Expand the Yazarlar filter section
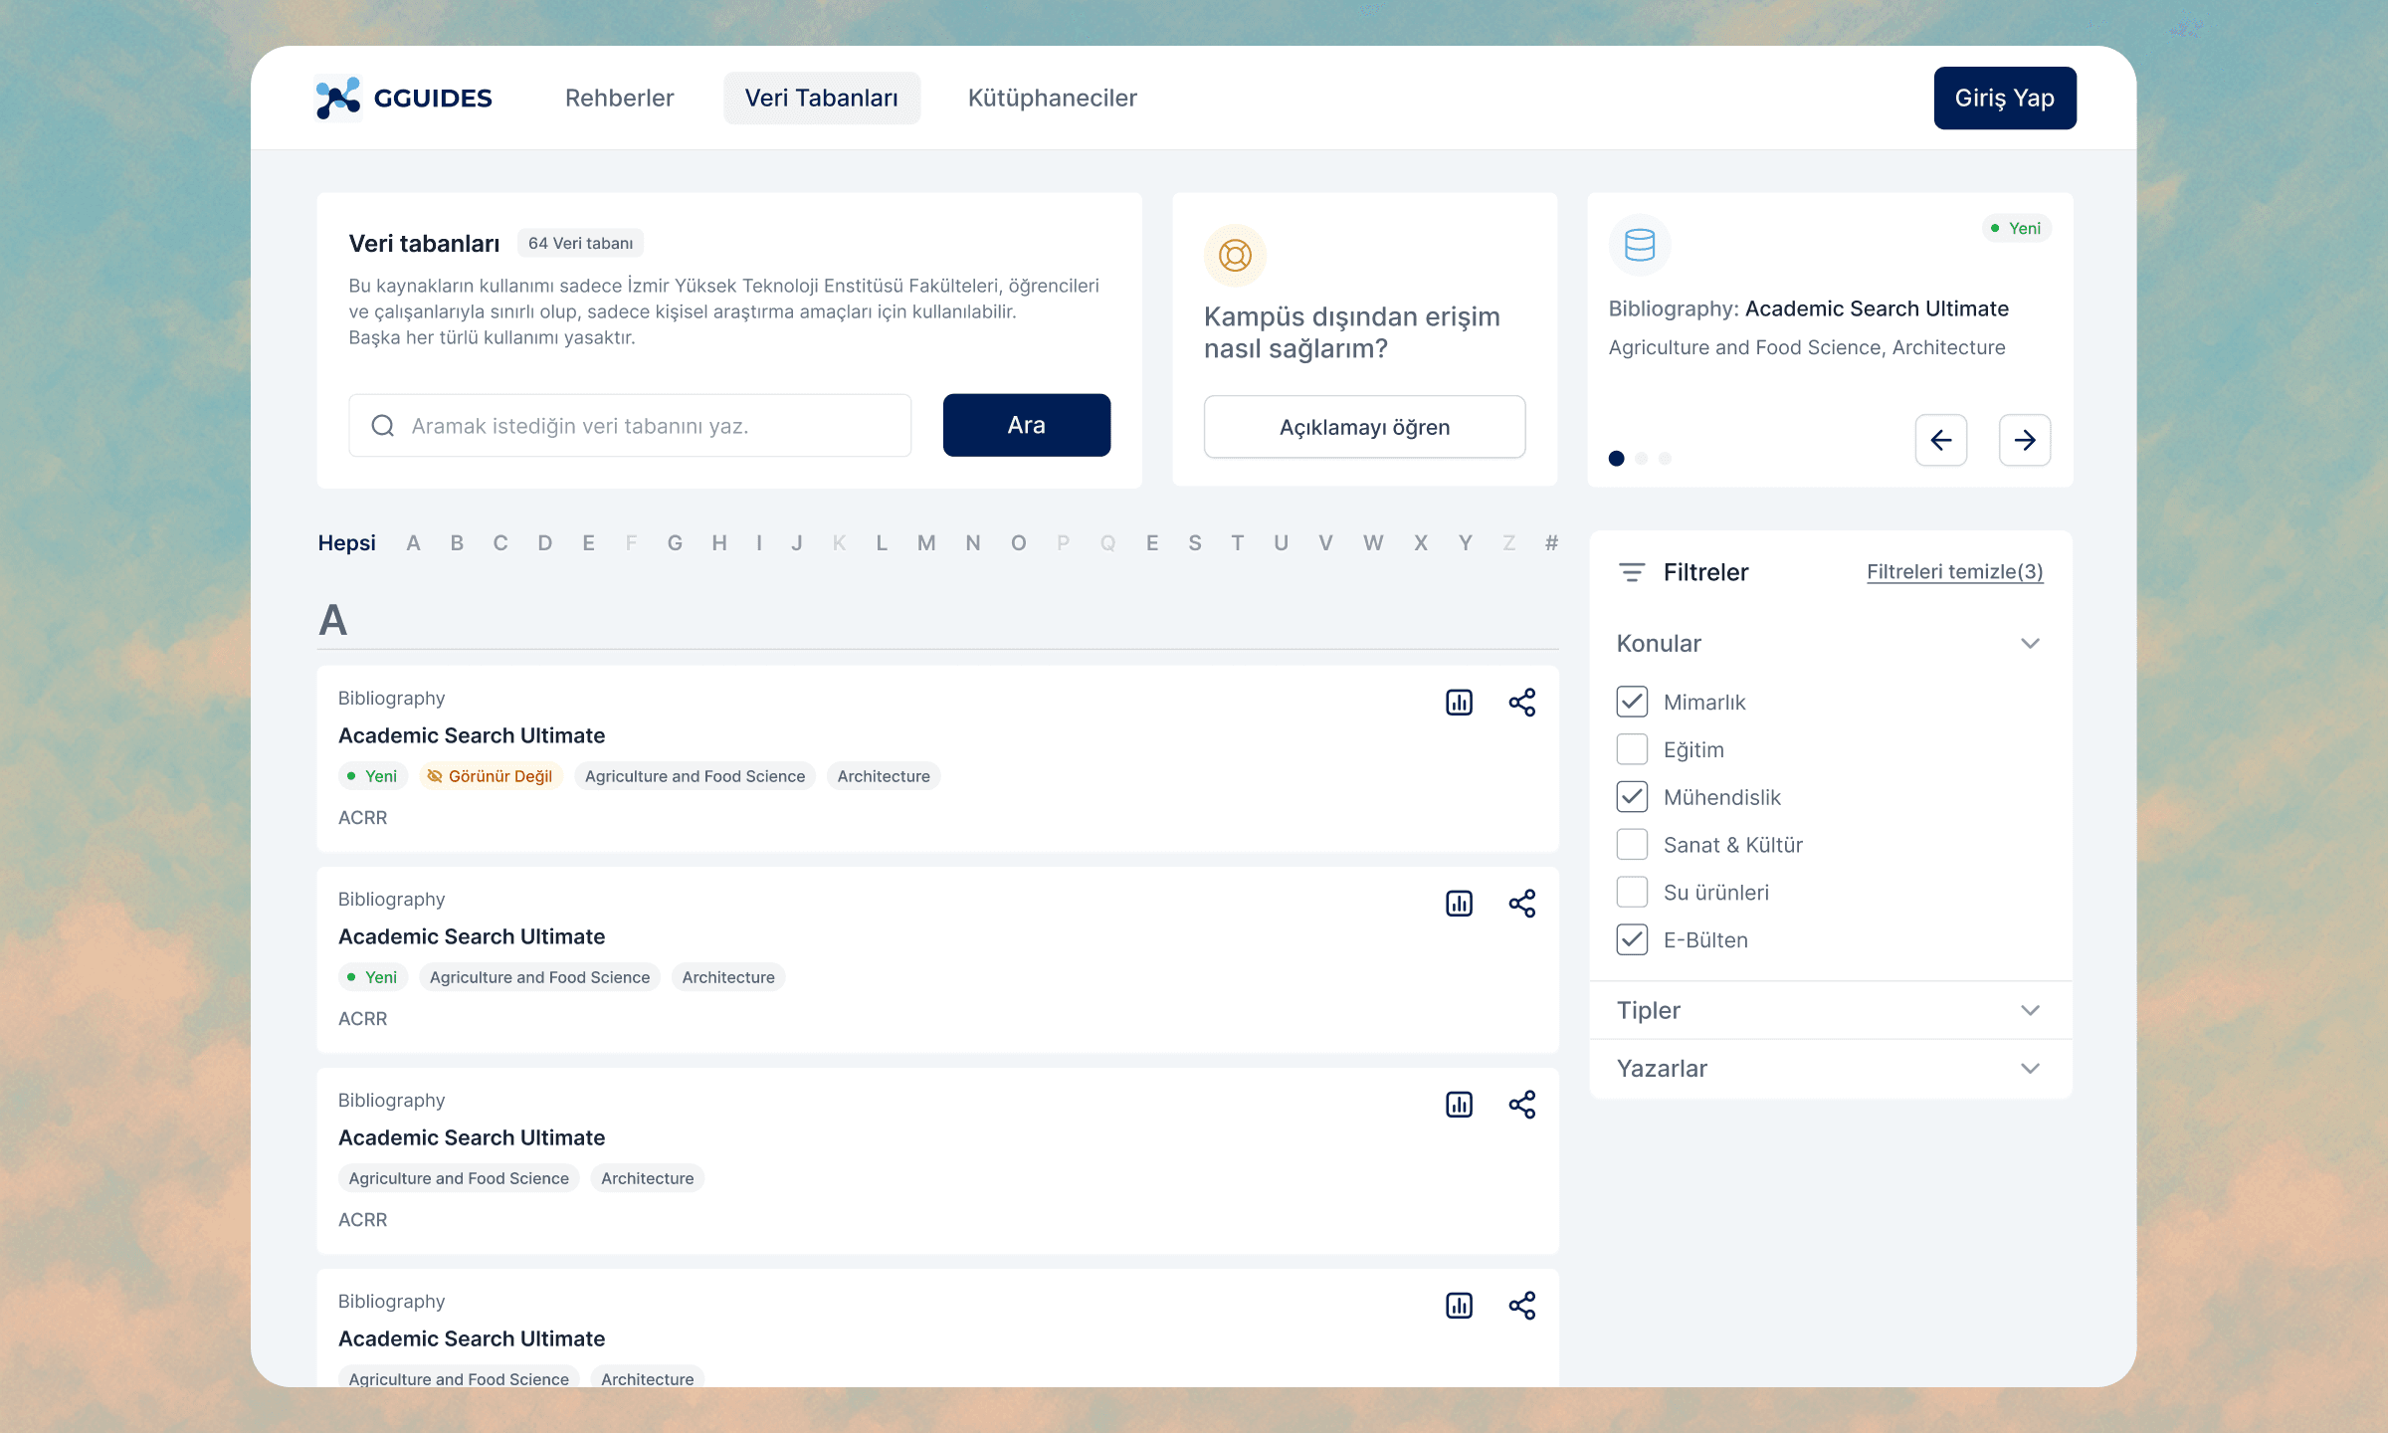 click(2030, 1069)
